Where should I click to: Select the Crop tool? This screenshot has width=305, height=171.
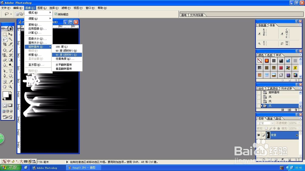click(x=5, y=44)
